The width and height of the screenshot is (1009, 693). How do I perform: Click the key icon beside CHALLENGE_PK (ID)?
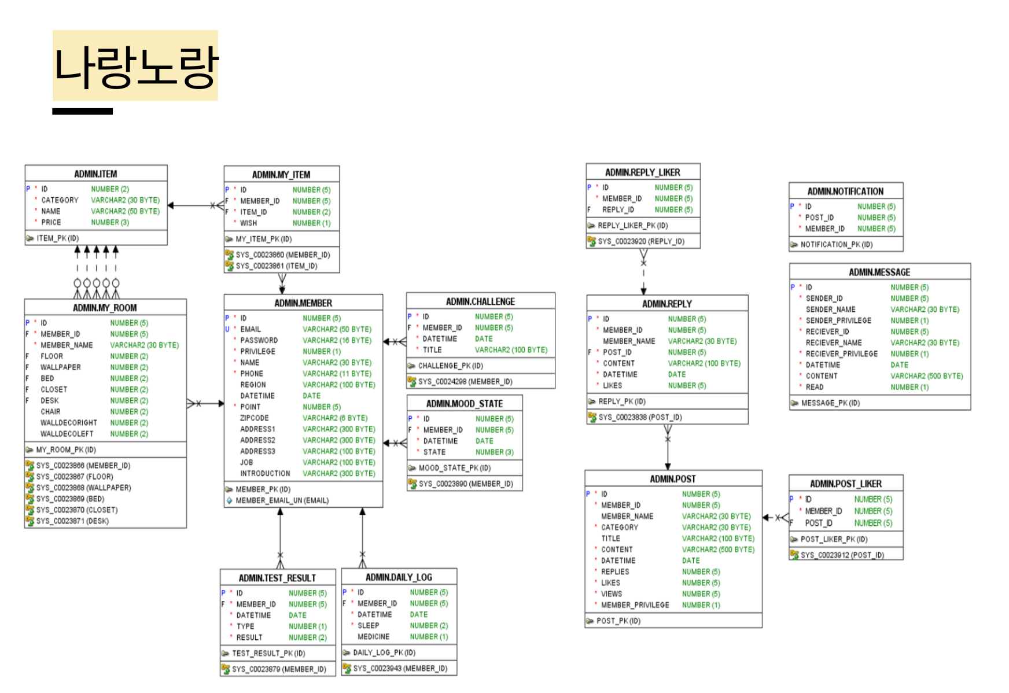click(412, 366)
